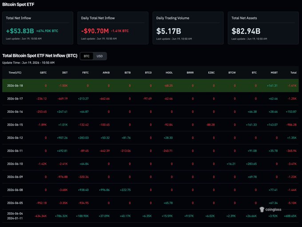The width and height of the screenshot is (302, 227).
Task: Click the FBTC column header
Action: (x=86, y=73)
